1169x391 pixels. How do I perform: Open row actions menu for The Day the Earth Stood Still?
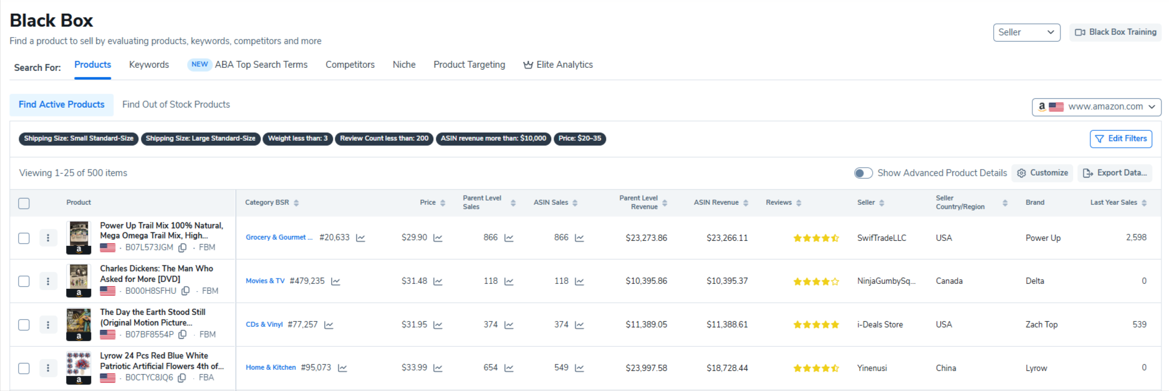point(48,325)
